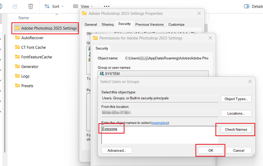The height and width of the screenshot is (166, 263).
Task: Click the sort arrow above Name column
Action: (x=57, y=14)
